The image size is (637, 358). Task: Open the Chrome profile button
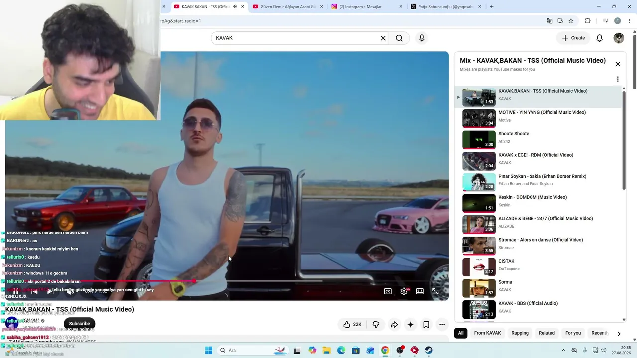(618, 21)
